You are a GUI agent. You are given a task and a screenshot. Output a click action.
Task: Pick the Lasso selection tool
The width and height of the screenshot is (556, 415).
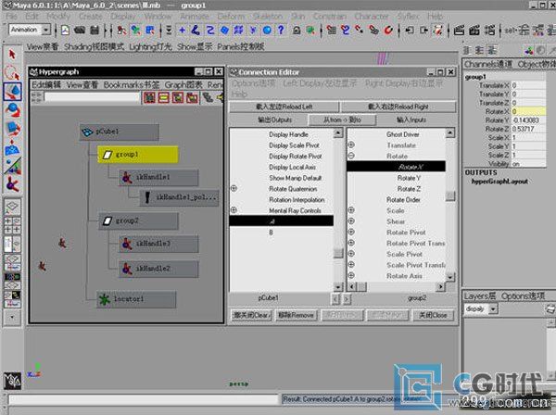pos(12,72)
